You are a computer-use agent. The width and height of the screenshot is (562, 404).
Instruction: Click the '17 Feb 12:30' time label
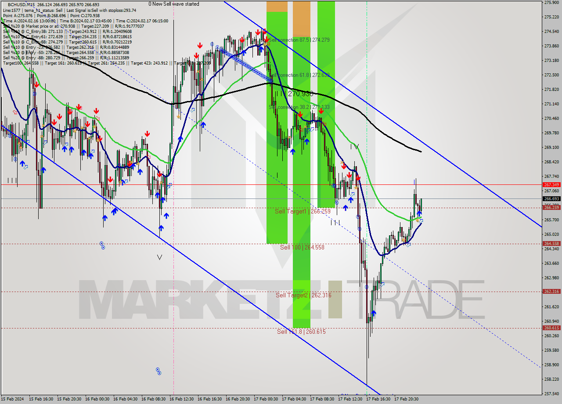click(x=350, y=399)
